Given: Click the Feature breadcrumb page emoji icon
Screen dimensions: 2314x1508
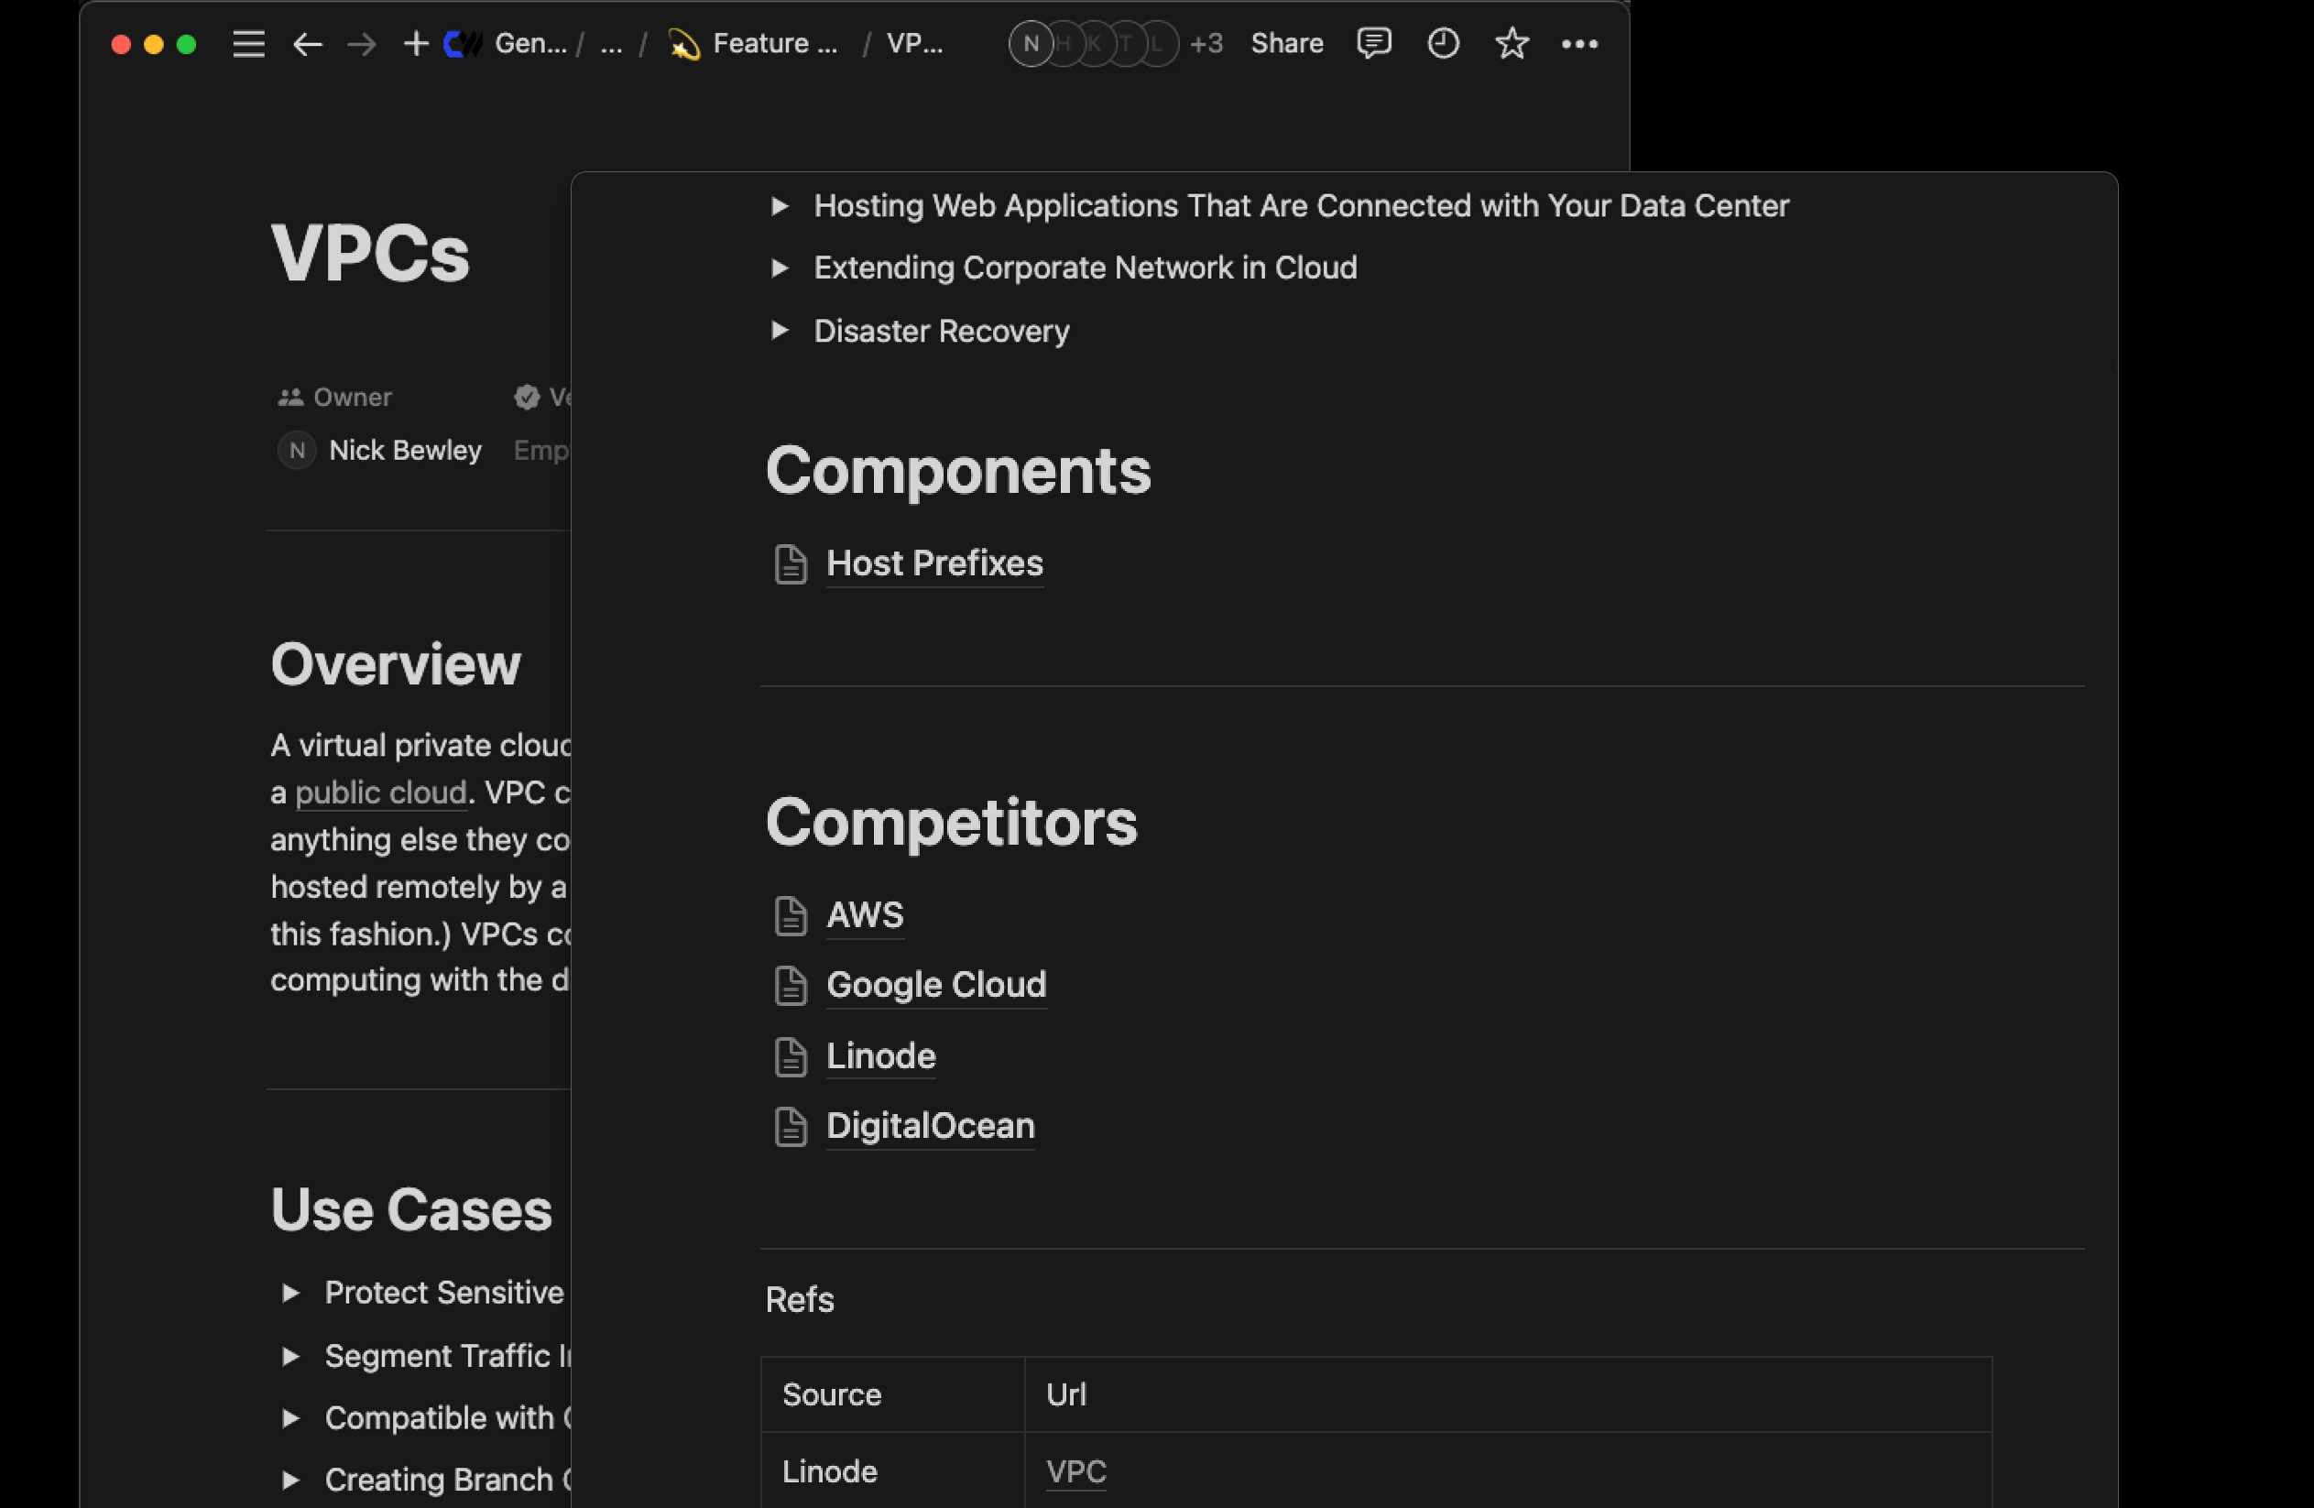Looking at the screenshot, I should point(684,44).
